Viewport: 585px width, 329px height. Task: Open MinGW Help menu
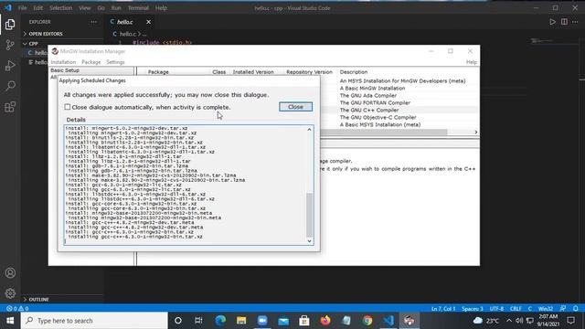[x=472, y=62]
